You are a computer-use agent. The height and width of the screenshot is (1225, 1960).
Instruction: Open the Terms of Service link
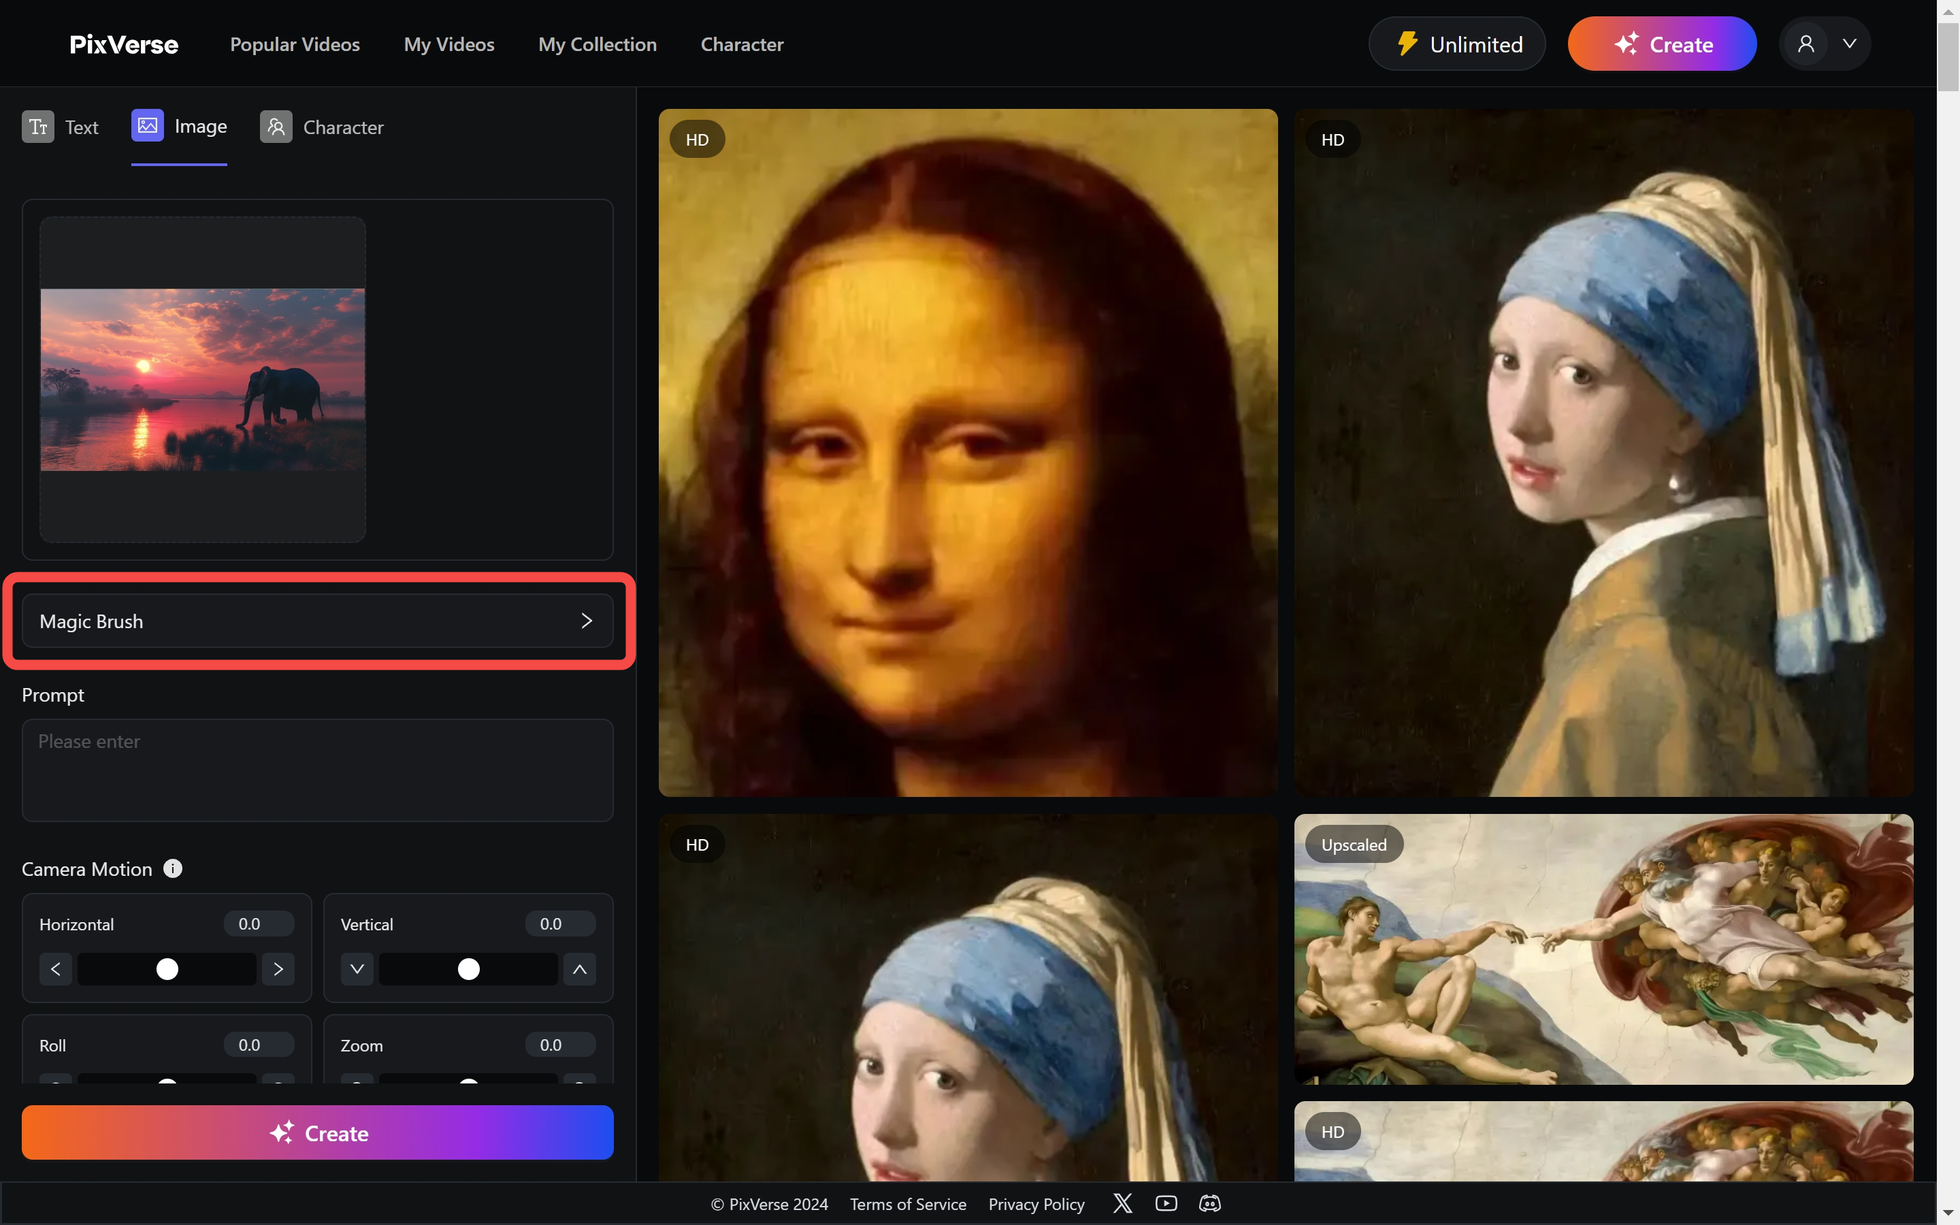(908, 1204)
